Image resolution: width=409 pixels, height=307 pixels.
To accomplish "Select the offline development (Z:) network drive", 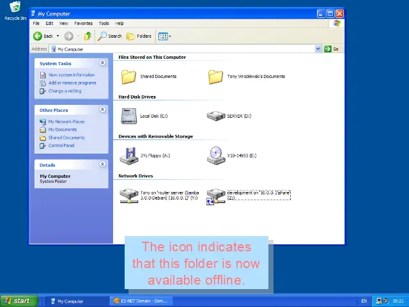I will [x=216, y=196].
